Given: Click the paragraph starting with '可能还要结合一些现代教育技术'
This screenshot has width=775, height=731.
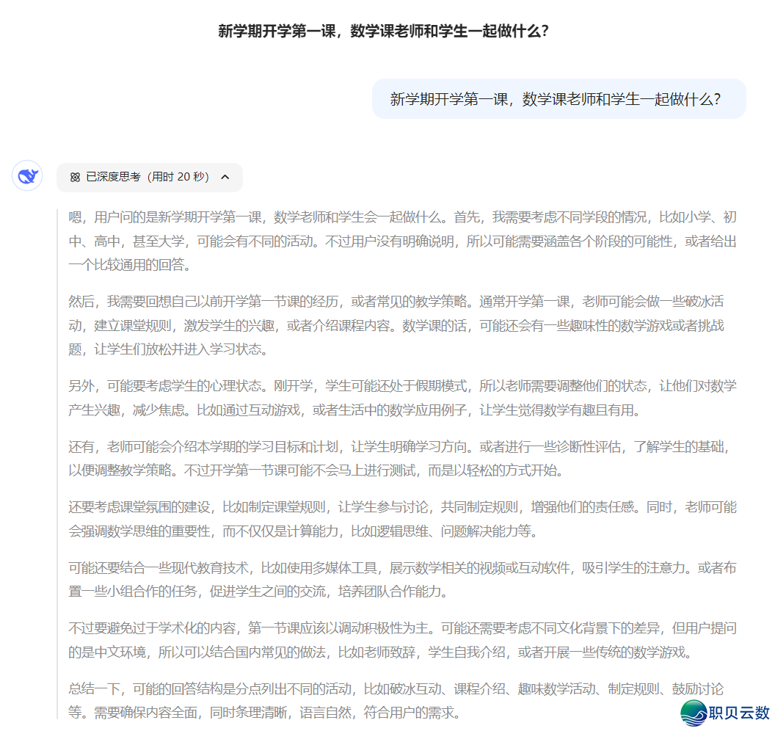Looking at the screenshot, I should [402, 579].
